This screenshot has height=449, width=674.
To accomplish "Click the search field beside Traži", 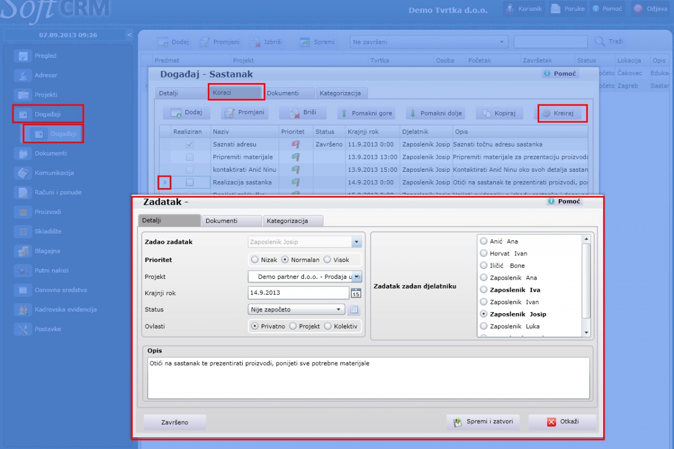I will (x=550, y=42).
